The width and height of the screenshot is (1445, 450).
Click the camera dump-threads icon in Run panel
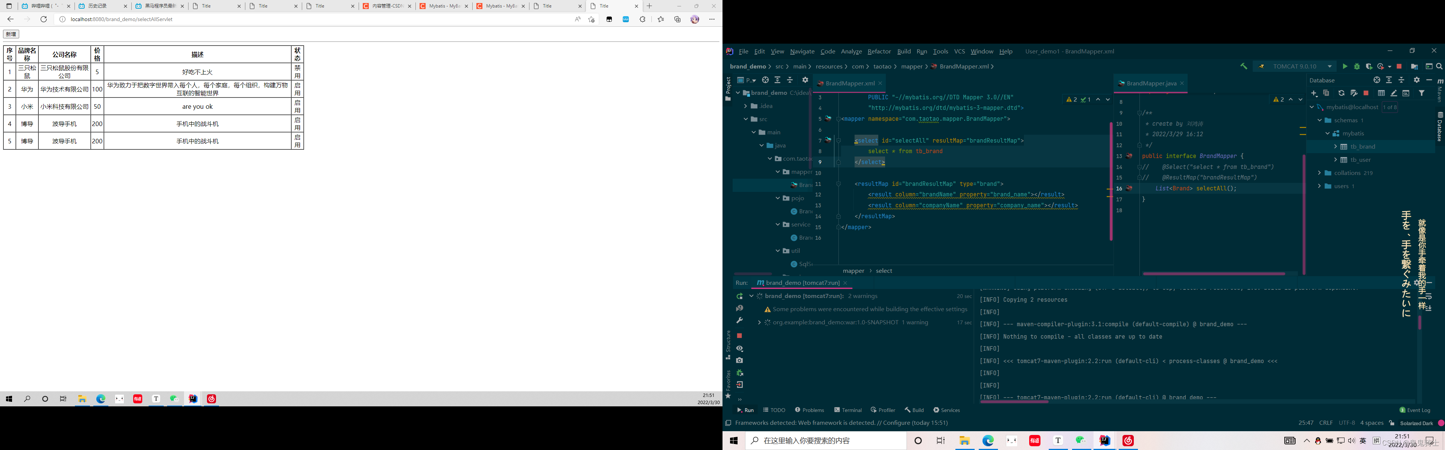coord(739,360)
